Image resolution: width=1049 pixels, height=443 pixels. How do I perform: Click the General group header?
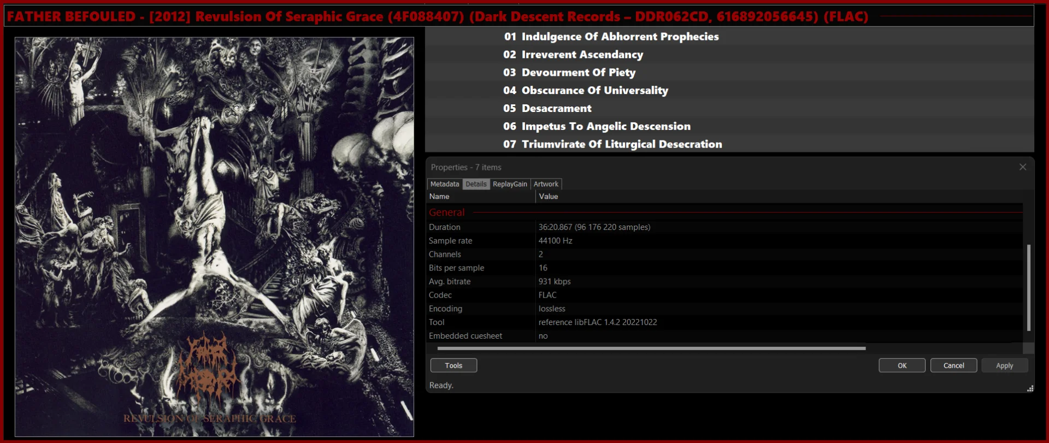click(724, 212)
